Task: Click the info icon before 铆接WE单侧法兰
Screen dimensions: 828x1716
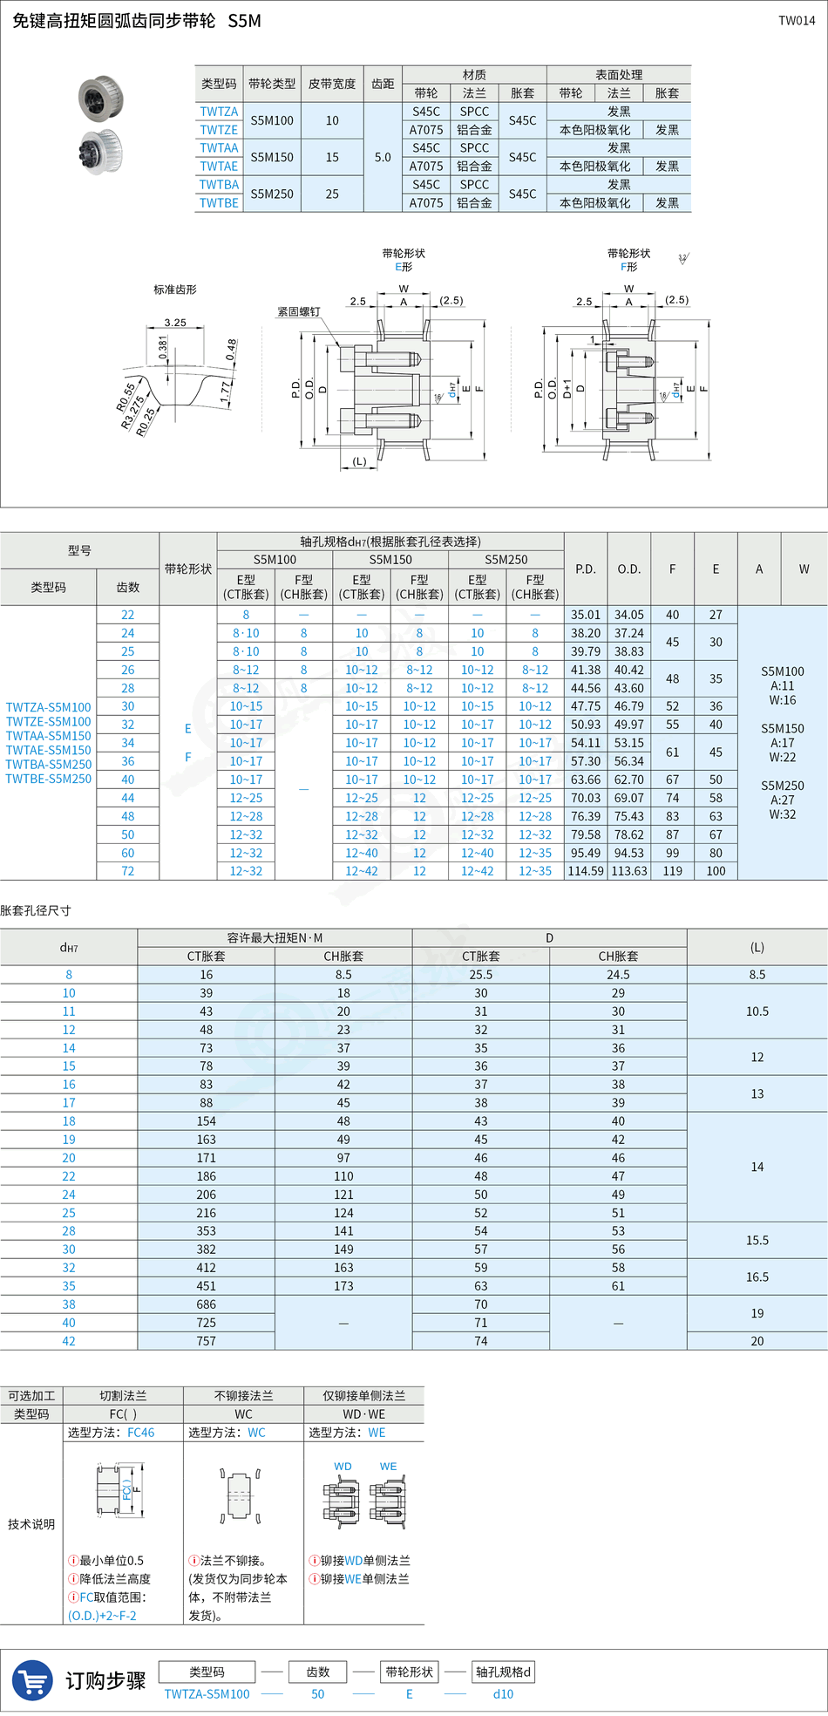Action: tap(314, 1578)
